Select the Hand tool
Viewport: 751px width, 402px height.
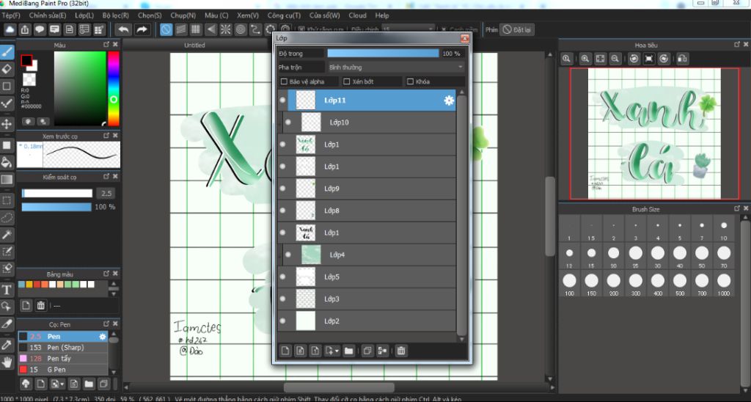7,362
